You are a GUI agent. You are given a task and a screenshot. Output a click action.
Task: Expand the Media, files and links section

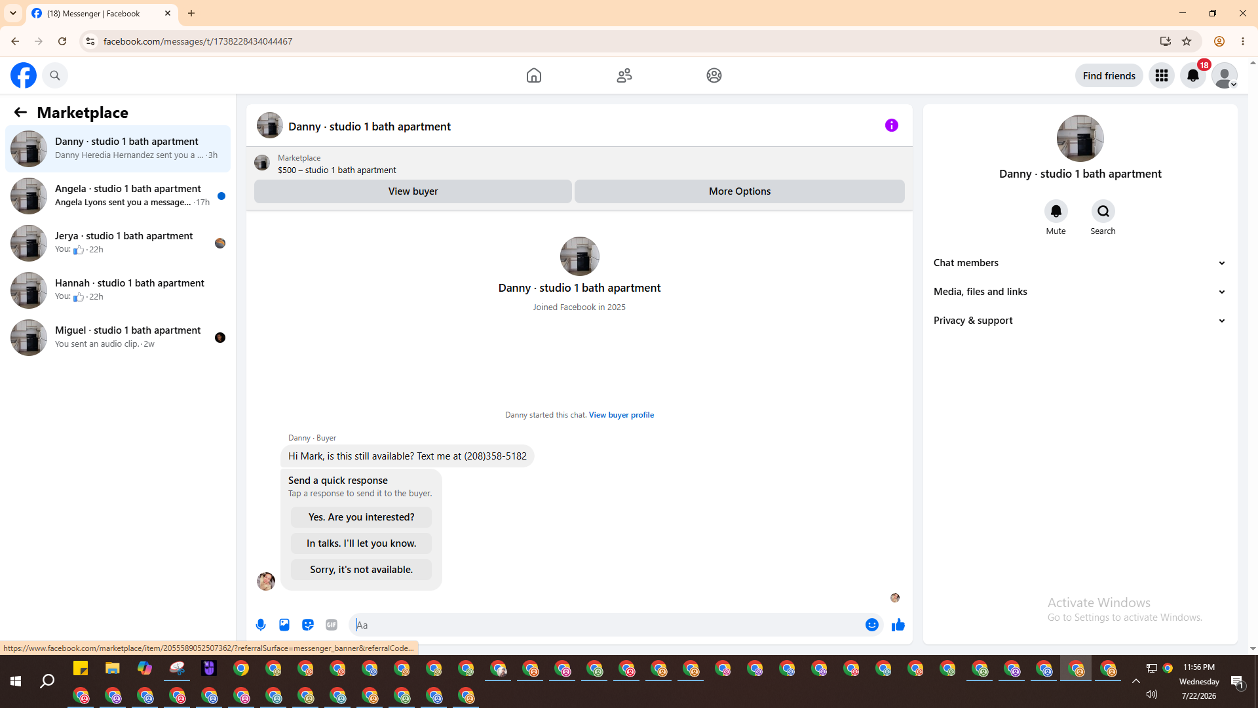coord(1080,292)
